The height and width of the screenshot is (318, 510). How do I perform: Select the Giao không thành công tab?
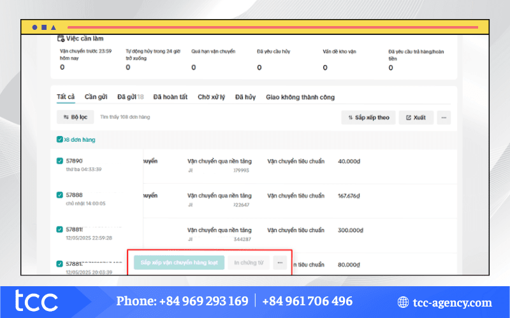pyautogui.click(x=300, y=97)
